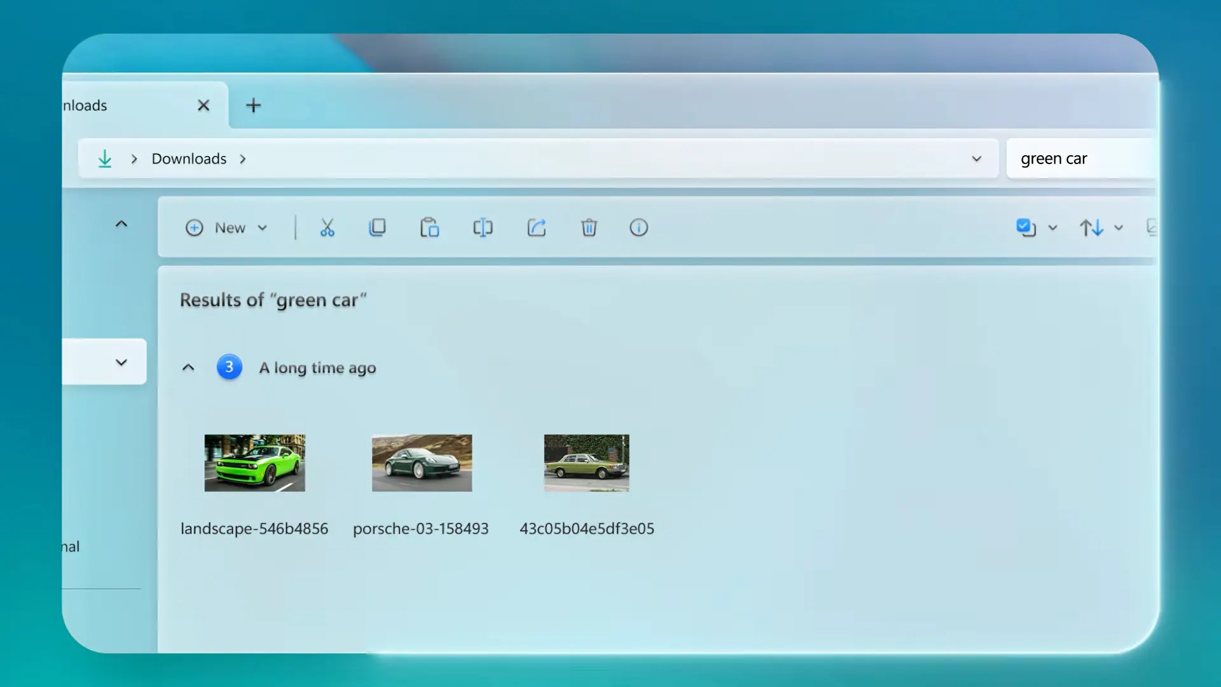Collapse the 'A long time ago' group
This screenshot has width=1221, height=687.
pos(188,367)
